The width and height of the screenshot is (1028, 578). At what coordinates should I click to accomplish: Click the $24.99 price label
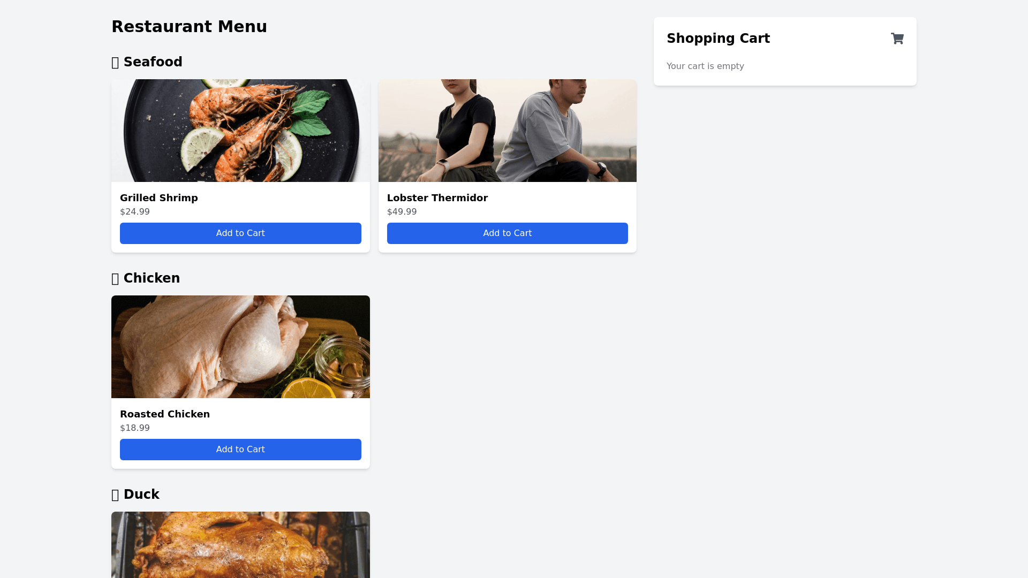135,212
